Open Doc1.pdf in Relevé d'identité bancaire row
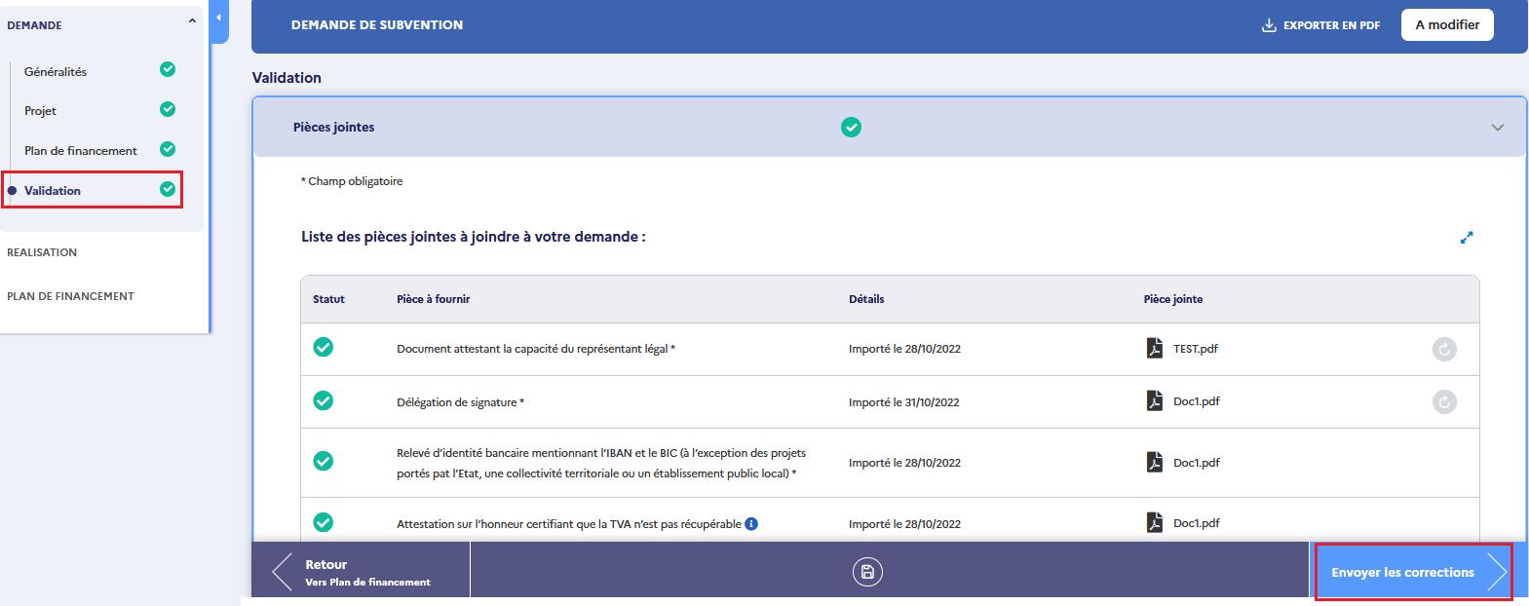 tap(1197, 462)
